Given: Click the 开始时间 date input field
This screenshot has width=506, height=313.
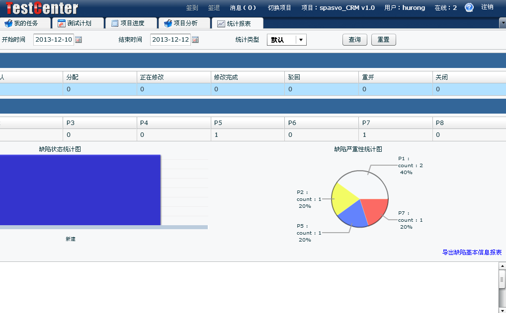Looking at the screenshot, I should [x=54, y=40].
